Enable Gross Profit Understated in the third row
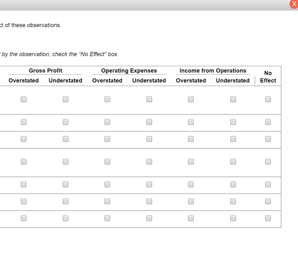 coord(65,139)
